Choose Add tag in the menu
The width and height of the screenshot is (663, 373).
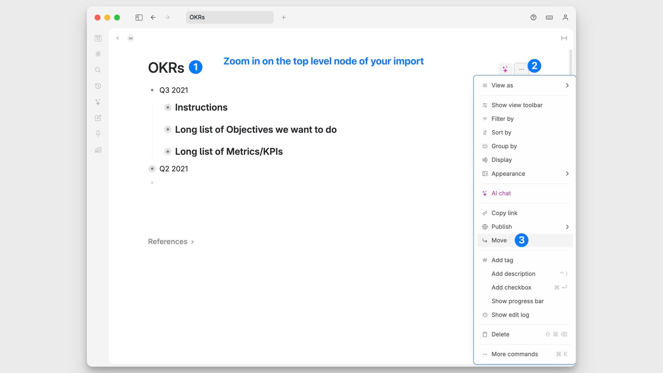pyautogui.click(x=525, y=260)
